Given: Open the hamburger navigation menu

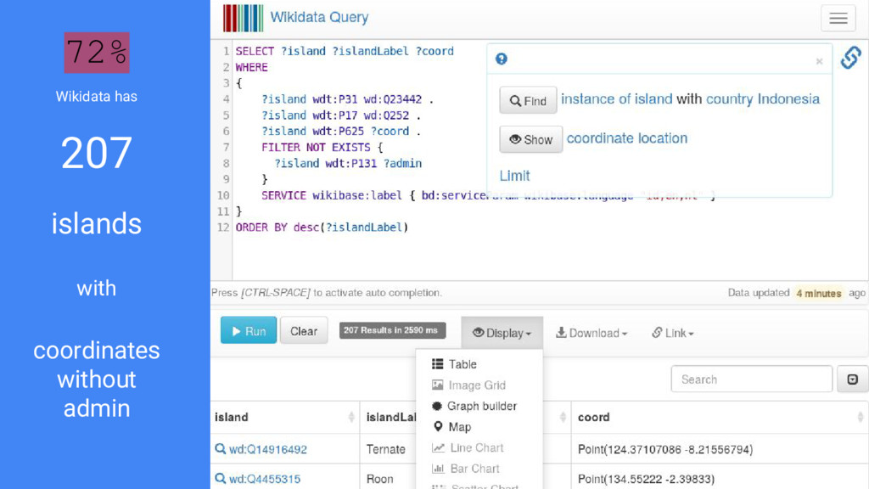Looking at the screenshot, I should point(838,19).
